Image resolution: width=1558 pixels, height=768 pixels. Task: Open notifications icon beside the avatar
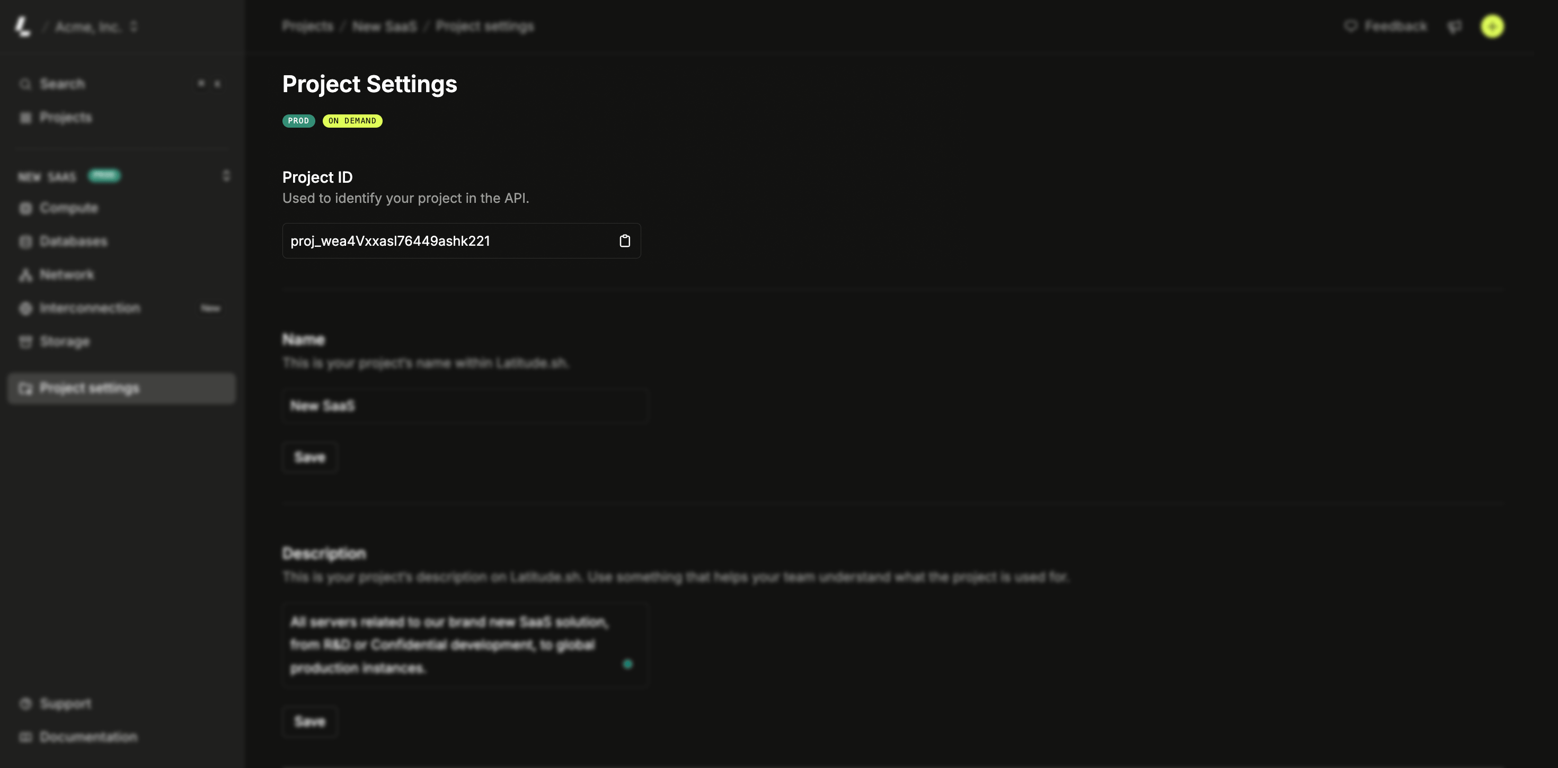[1455, 26]
